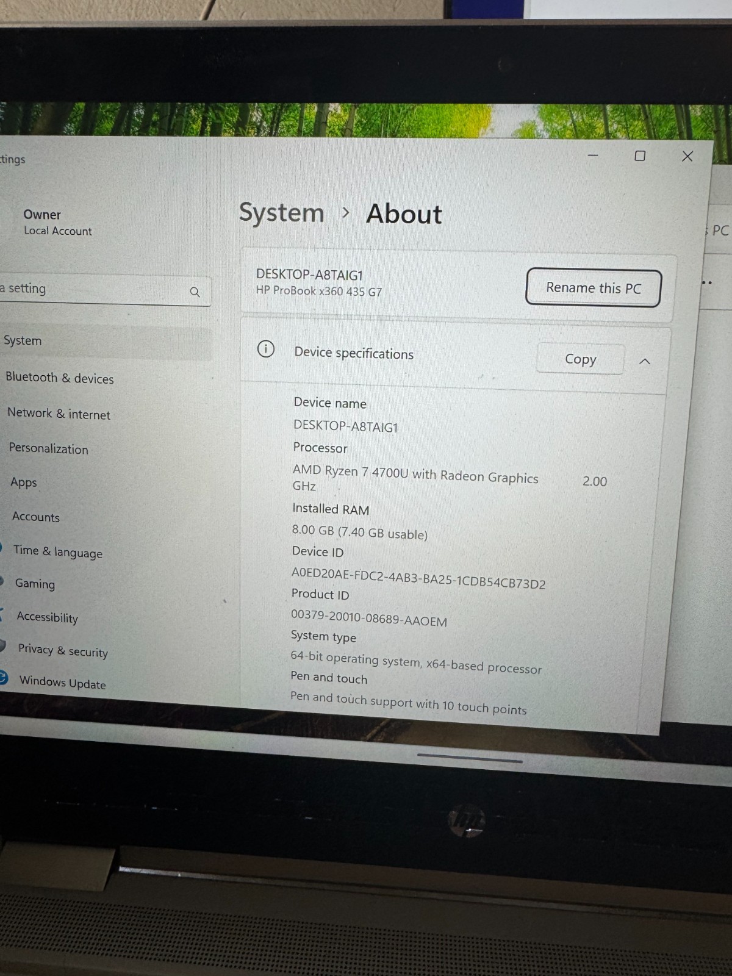Open System in sidebar
The height and width of the screenshot is (976, 732).
(105, 341)
